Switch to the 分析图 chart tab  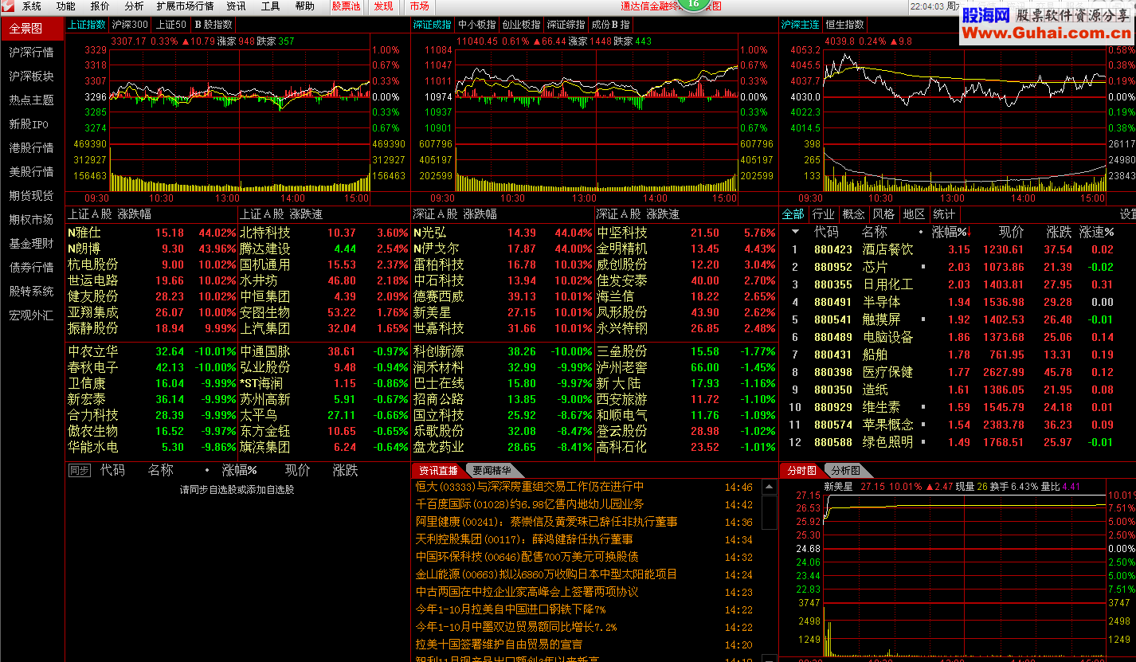(x=844, y=471)
